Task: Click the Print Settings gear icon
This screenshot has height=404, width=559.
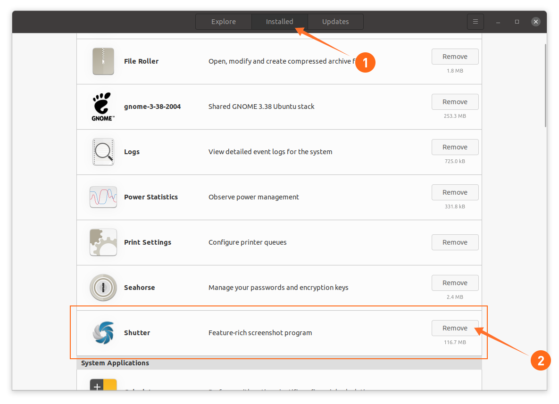Action: pos(103,242)
